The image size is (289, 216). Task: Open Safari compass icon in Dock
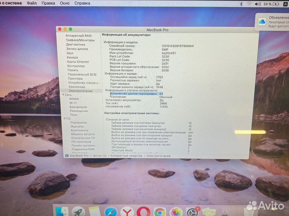pyautogui.click(x=111, y=212)
